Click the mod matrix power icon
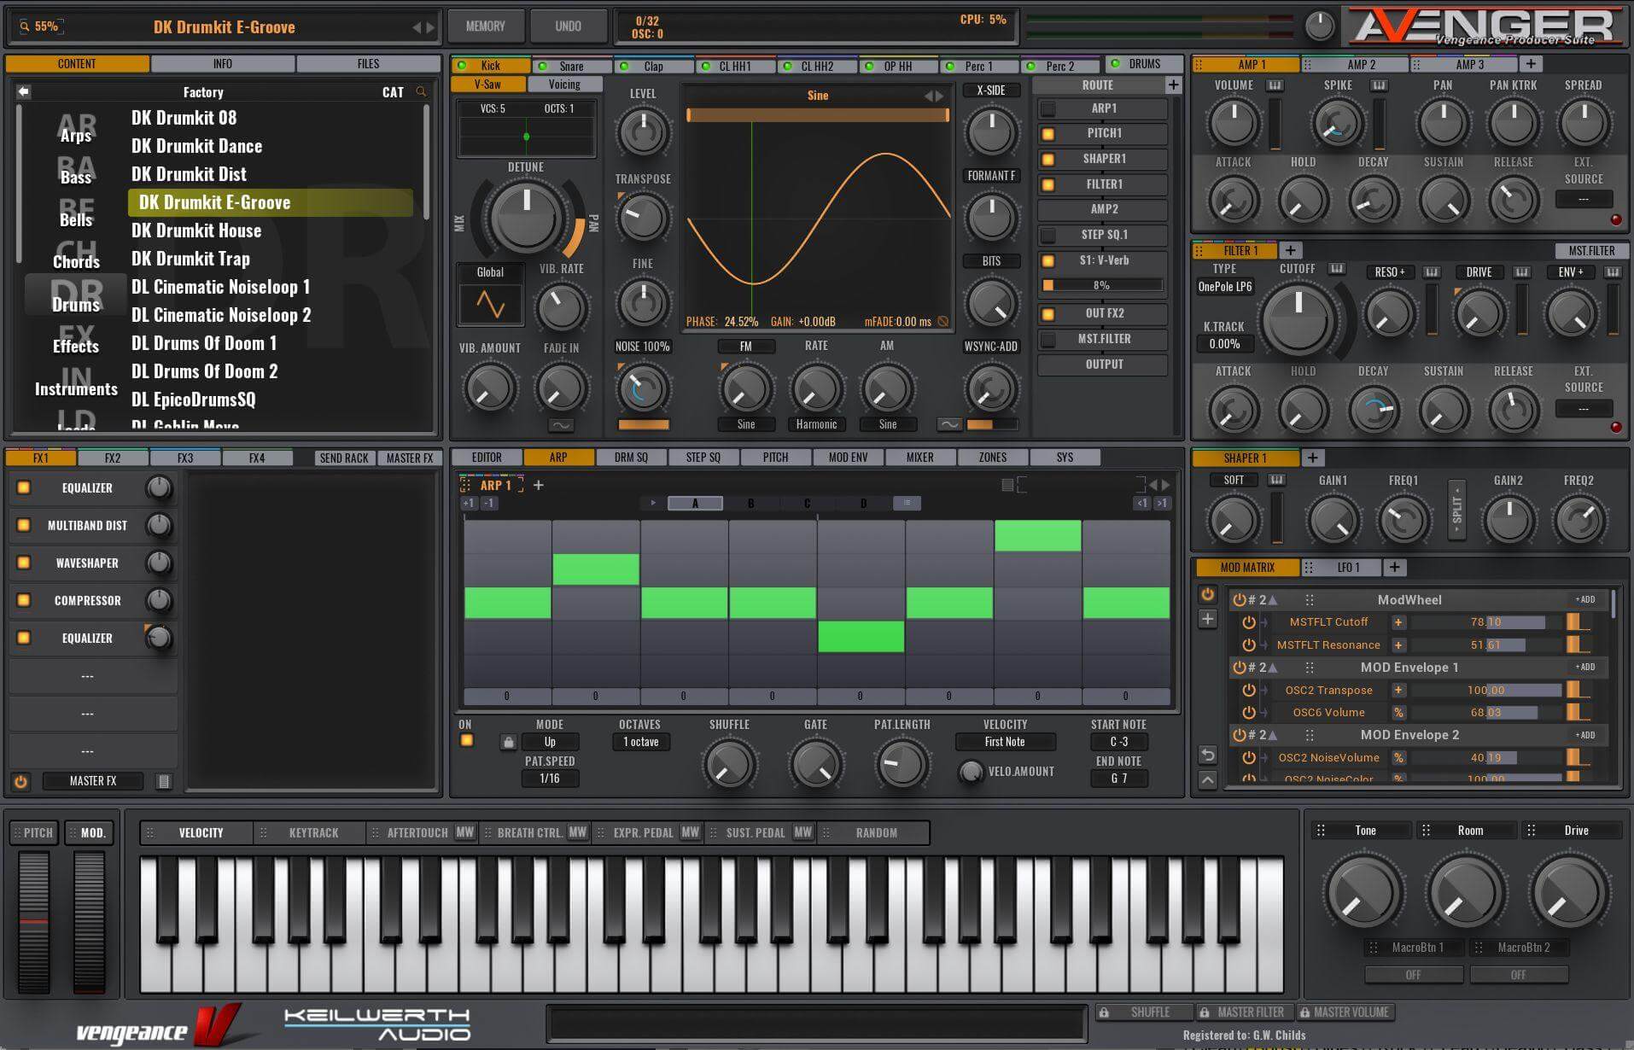 pos(1207,594)
